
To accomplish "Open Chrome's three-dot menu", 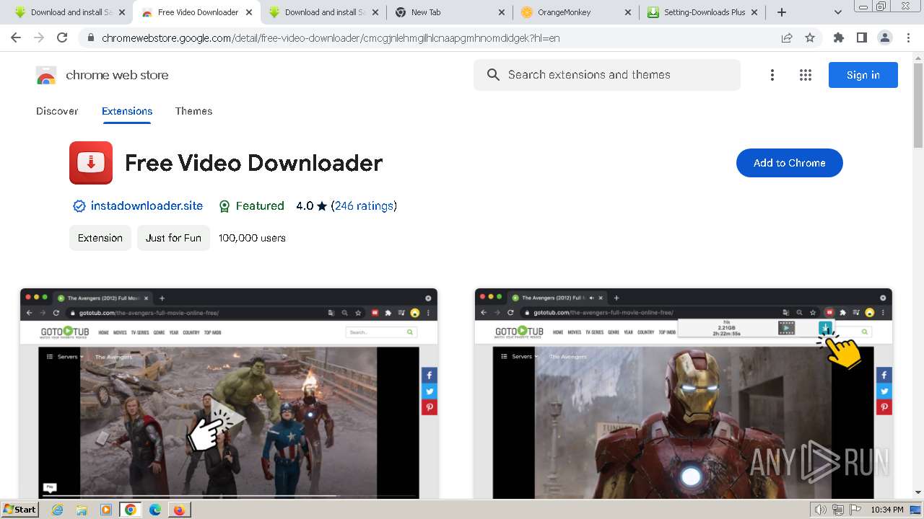I will tap(908, 37).
